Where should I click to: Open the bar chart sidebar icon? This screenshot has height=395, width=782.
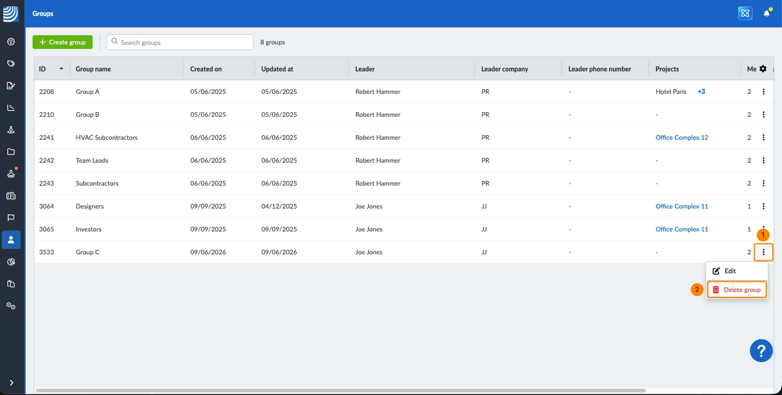(x=11, y=108)
